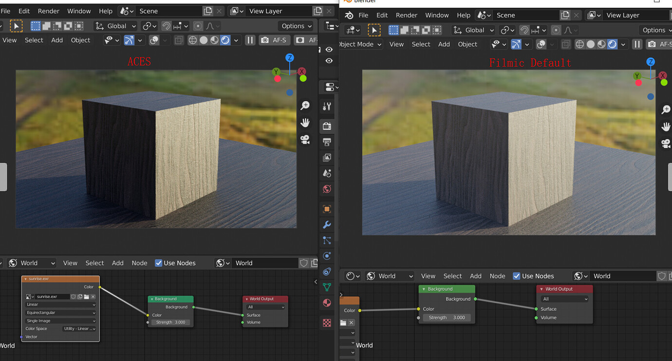Image resolution: width=672 pixels, height=361 pixels.
Task: Switch right viewport to solid shading
Action: pyautogui.click(x=591, y=44)
